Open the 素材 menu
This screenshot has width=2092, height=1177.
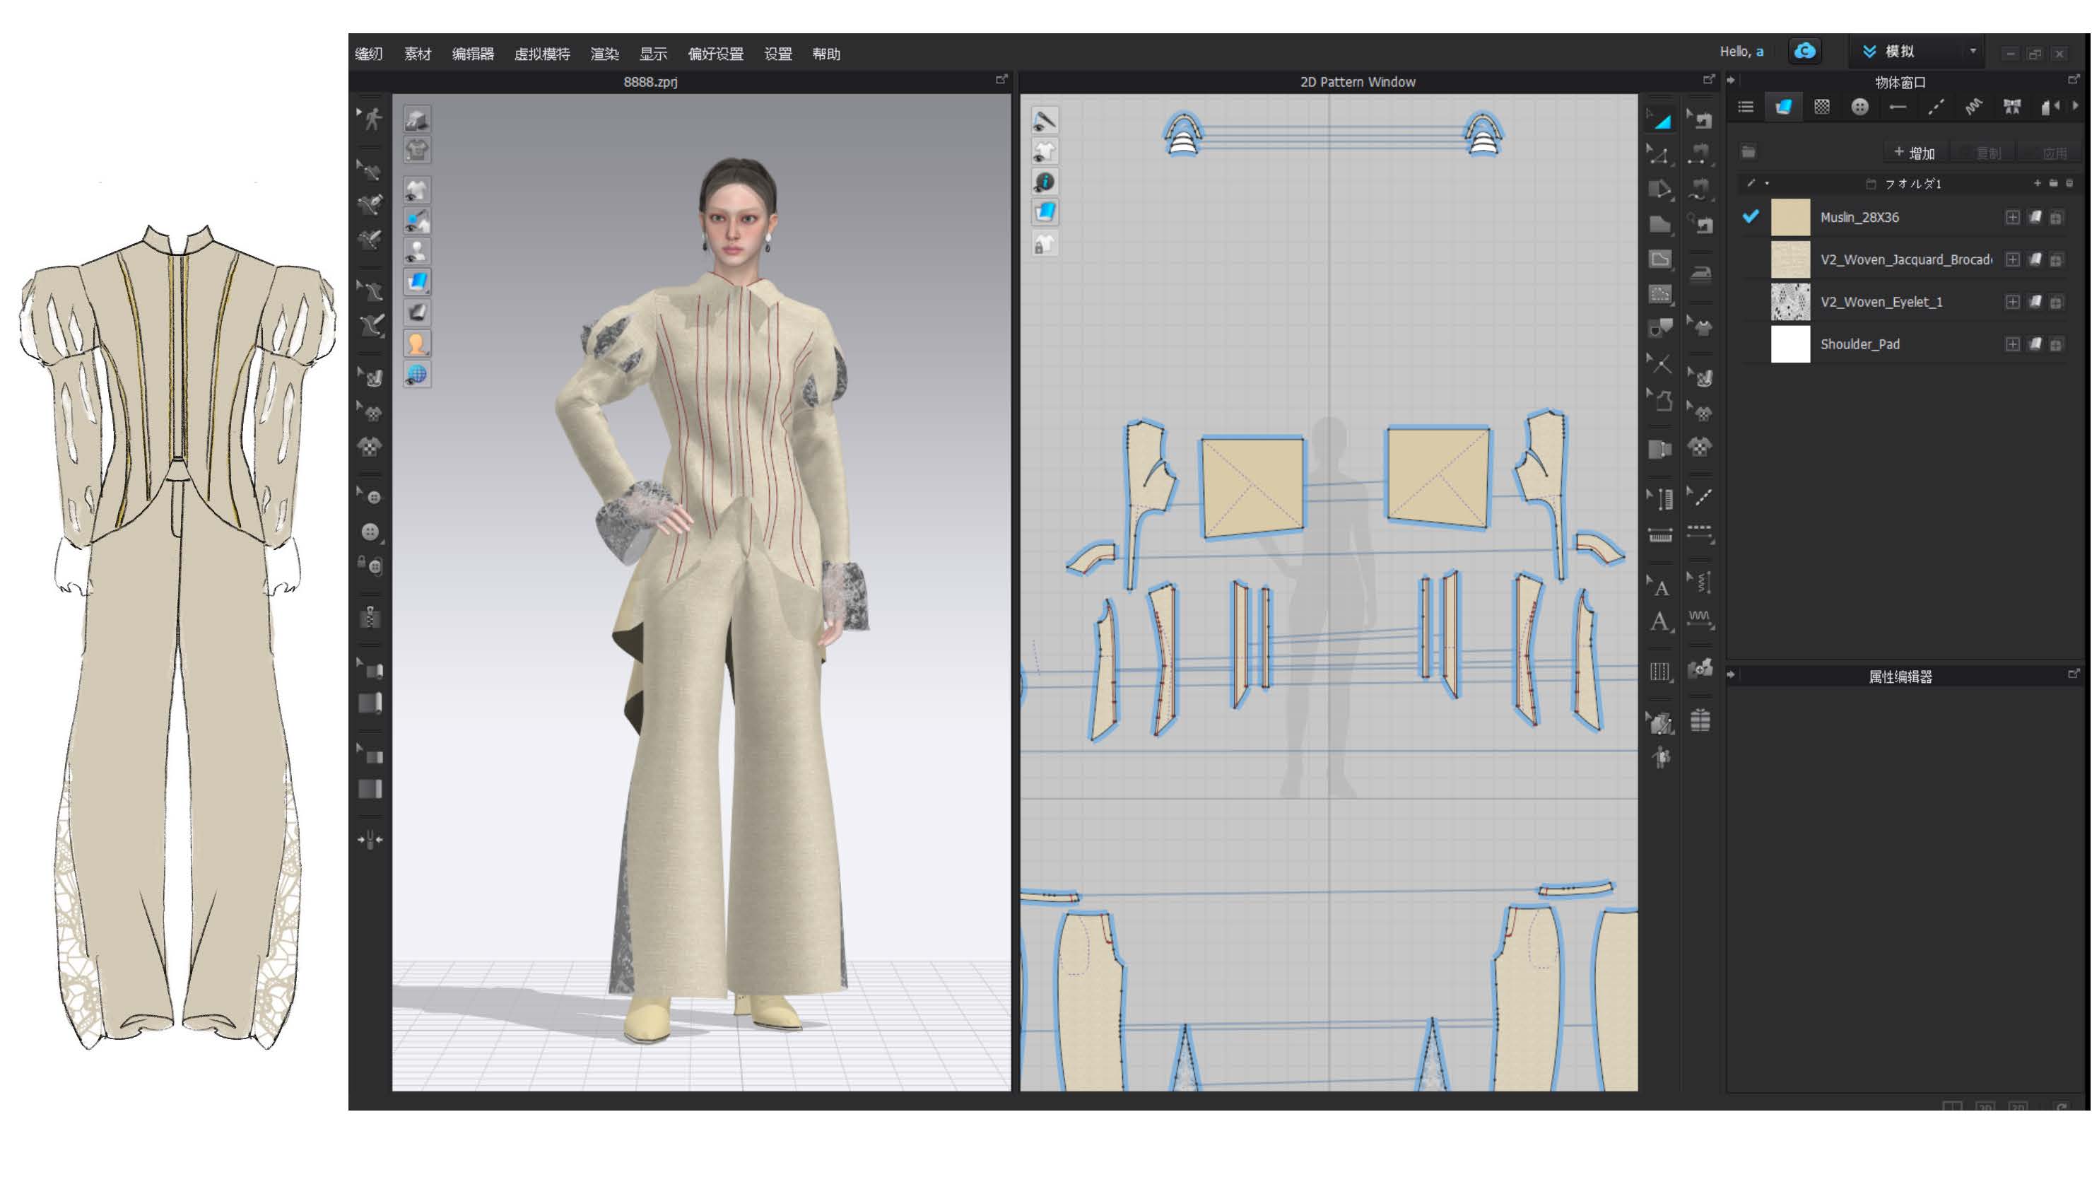tap(418, 54)
